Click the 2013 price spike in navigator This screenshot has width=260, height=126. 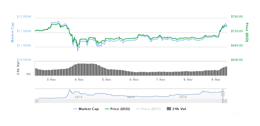click(x=70, y=90)
